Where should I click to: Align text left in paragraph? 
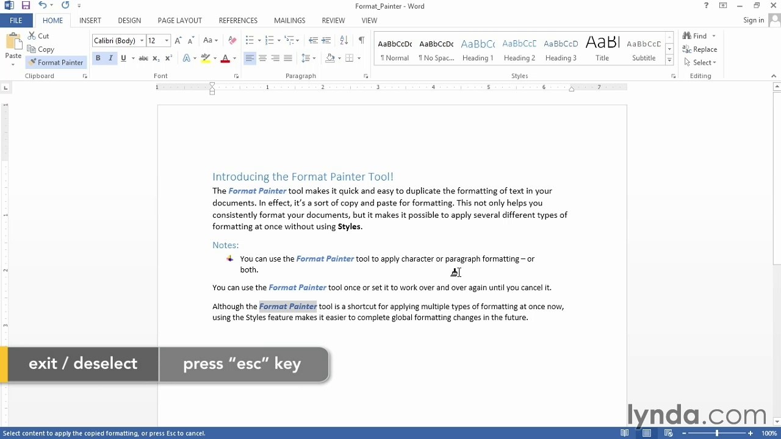tap(250, 59)
